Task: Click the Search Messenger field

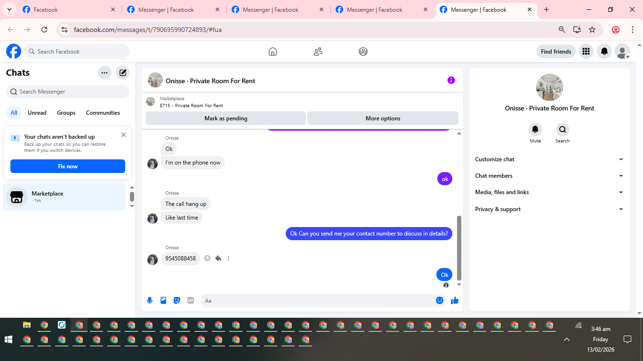Action: [x=68, y=92]
